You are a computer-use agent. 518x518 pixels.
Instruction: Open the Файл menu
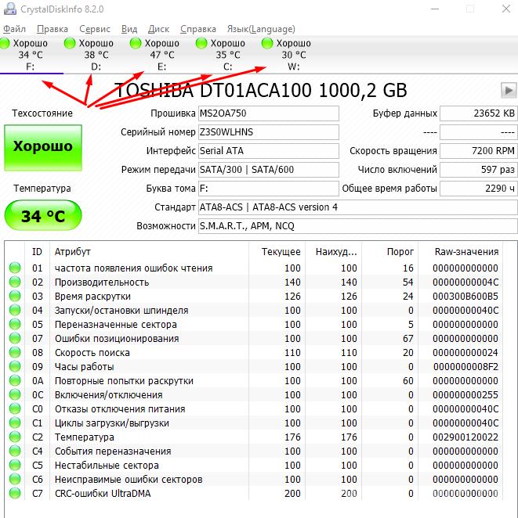click(x=15, y=29)
